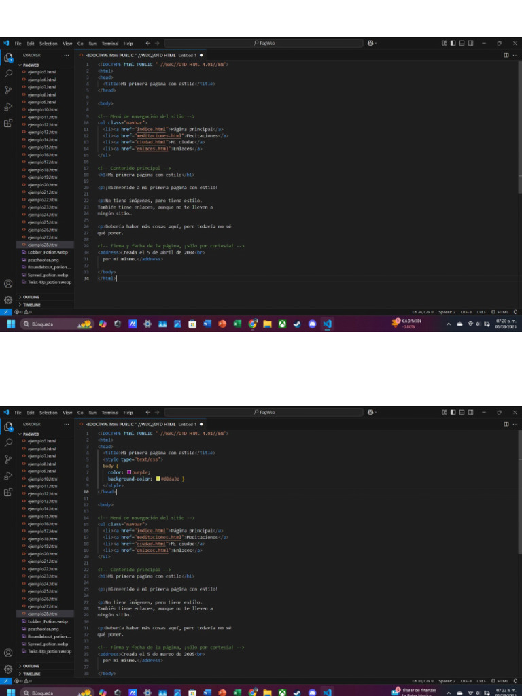Toggle secondary sidebar in the lower window
Viewport: 522px width, 696px height.
470,412
